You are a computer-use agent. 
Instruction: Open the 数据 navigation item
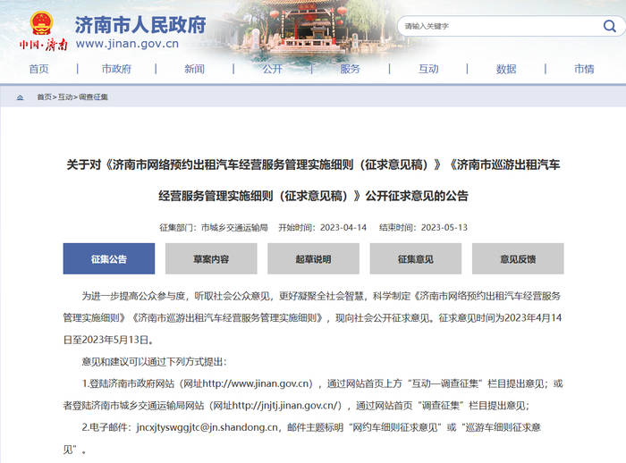[x=506, y=69]
